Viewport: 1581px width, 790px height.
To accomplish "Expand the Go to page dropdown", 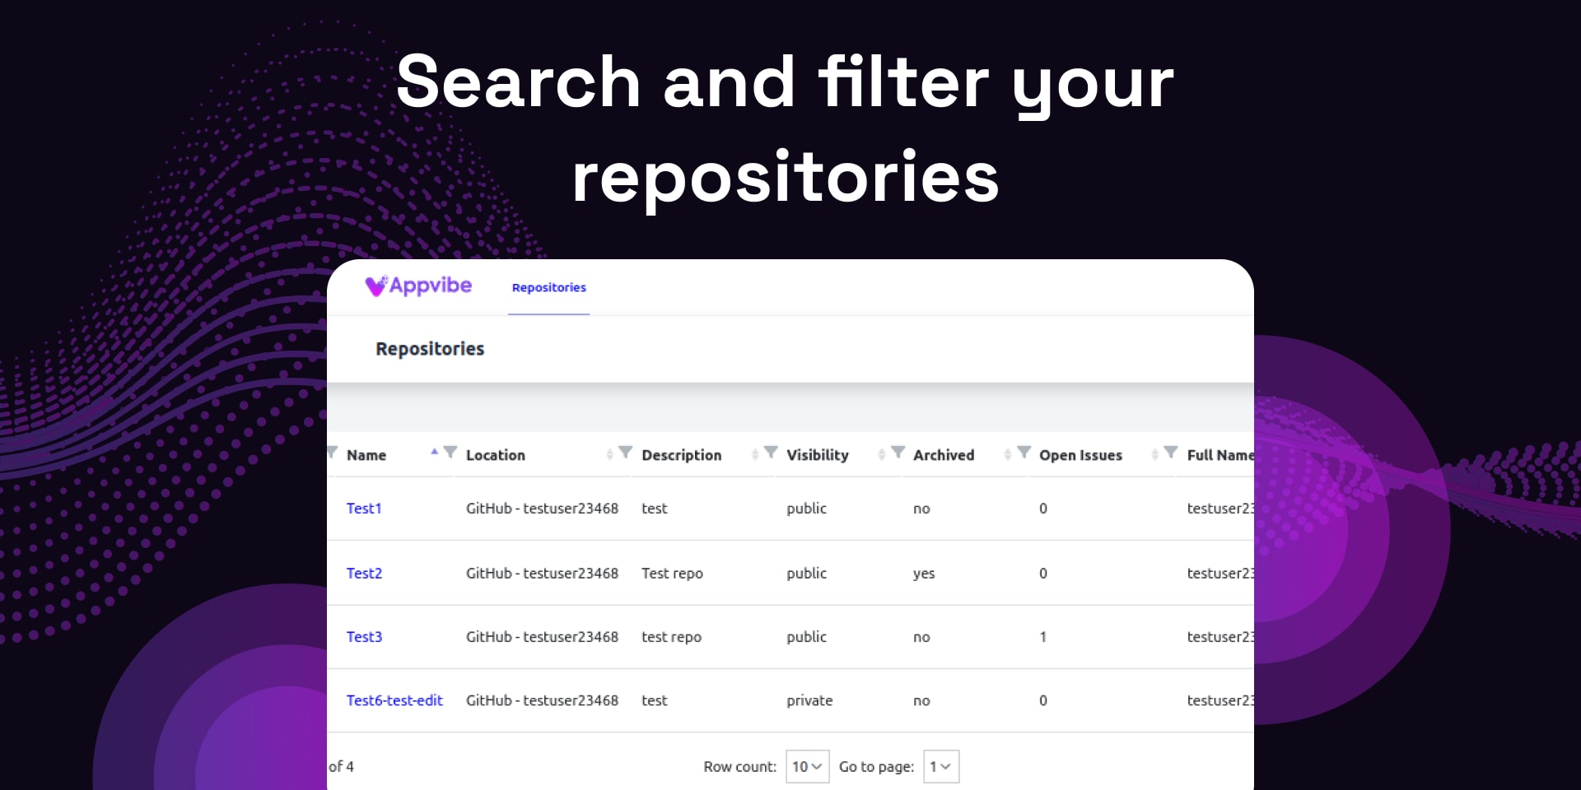I will (941, 766).
